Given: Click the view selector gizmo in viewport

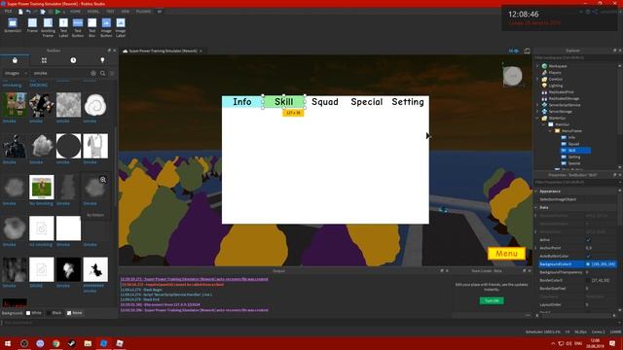Looking at the screenshot, I should (x=513, y=76).
